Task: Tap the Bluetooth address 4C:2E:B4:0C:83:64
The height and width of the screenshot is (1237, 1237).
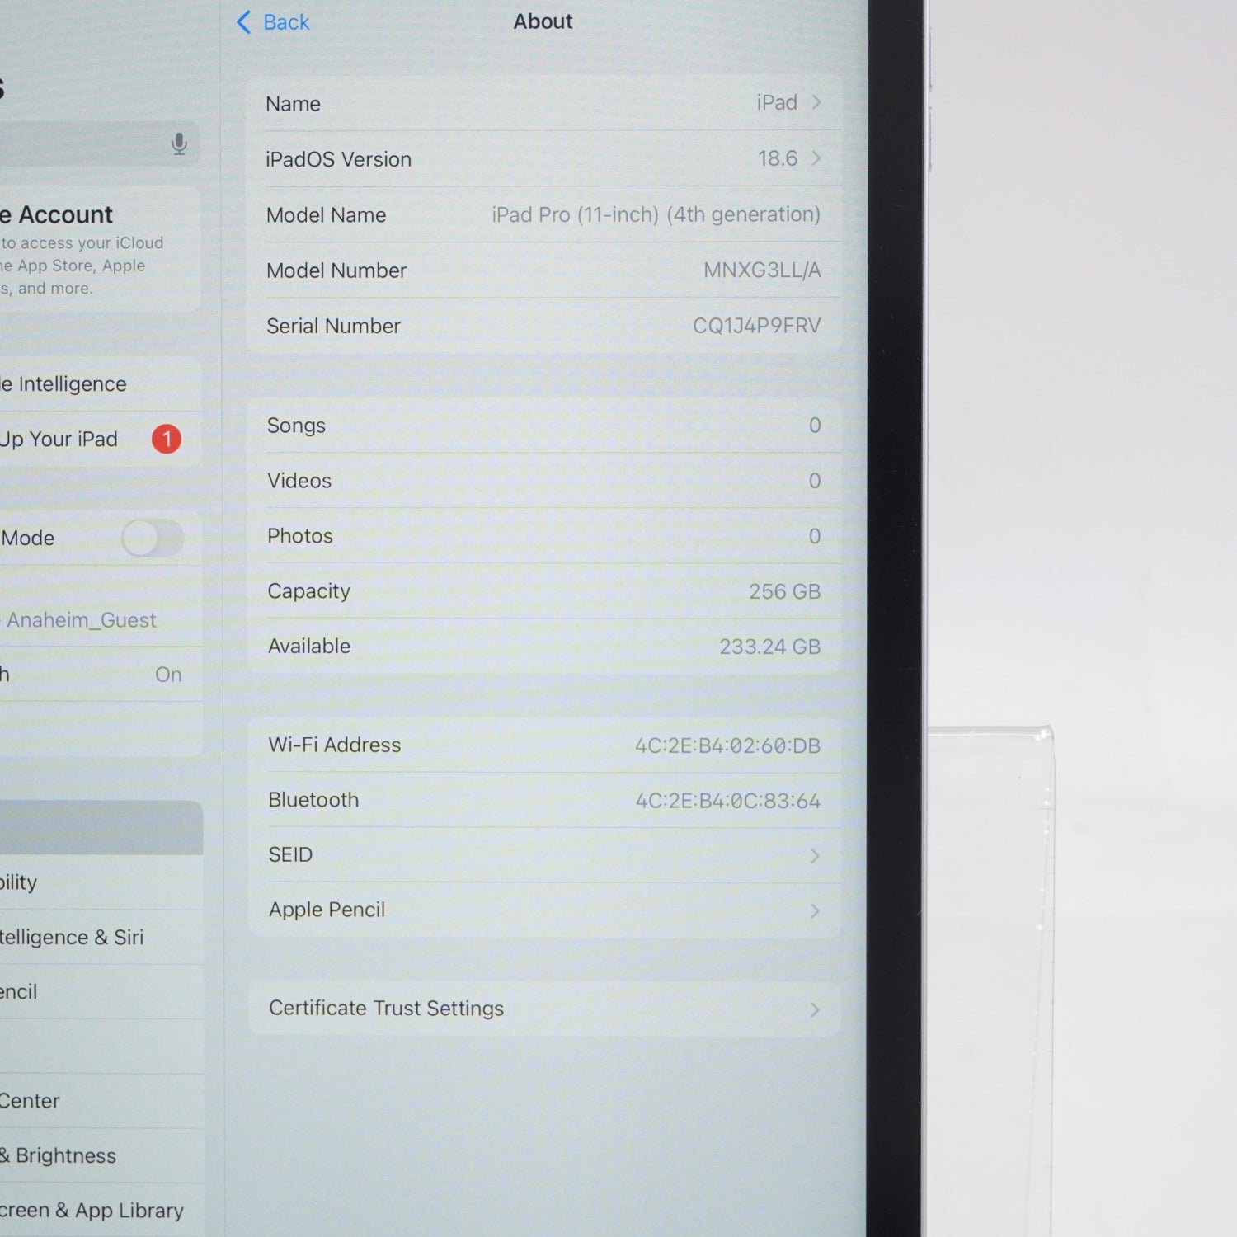Action: (x=727, y=801)
